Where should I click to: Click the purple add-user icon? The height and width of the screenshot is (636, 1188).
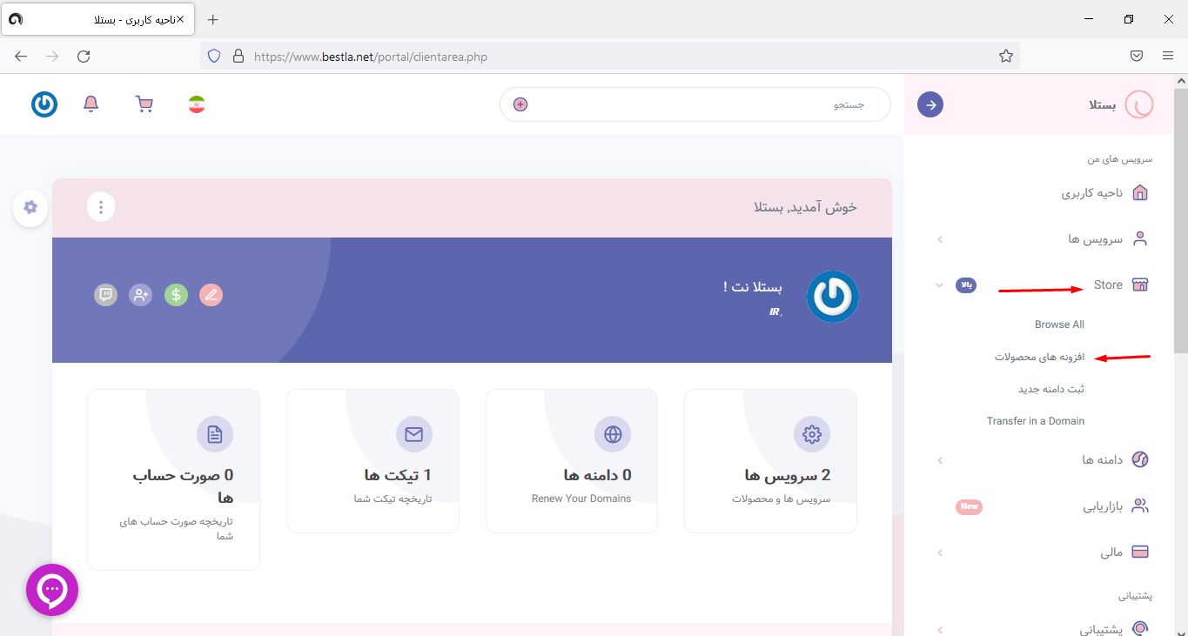(x=141, y=295)
